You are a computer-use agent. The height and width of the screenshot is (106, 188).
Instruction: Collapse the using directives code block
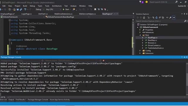coord(10,20)
